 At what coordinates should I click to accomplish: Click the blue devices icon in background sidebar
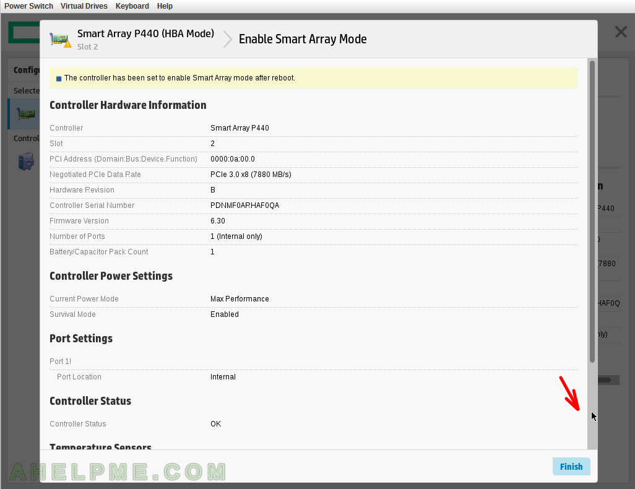click(x=26, y=161)
